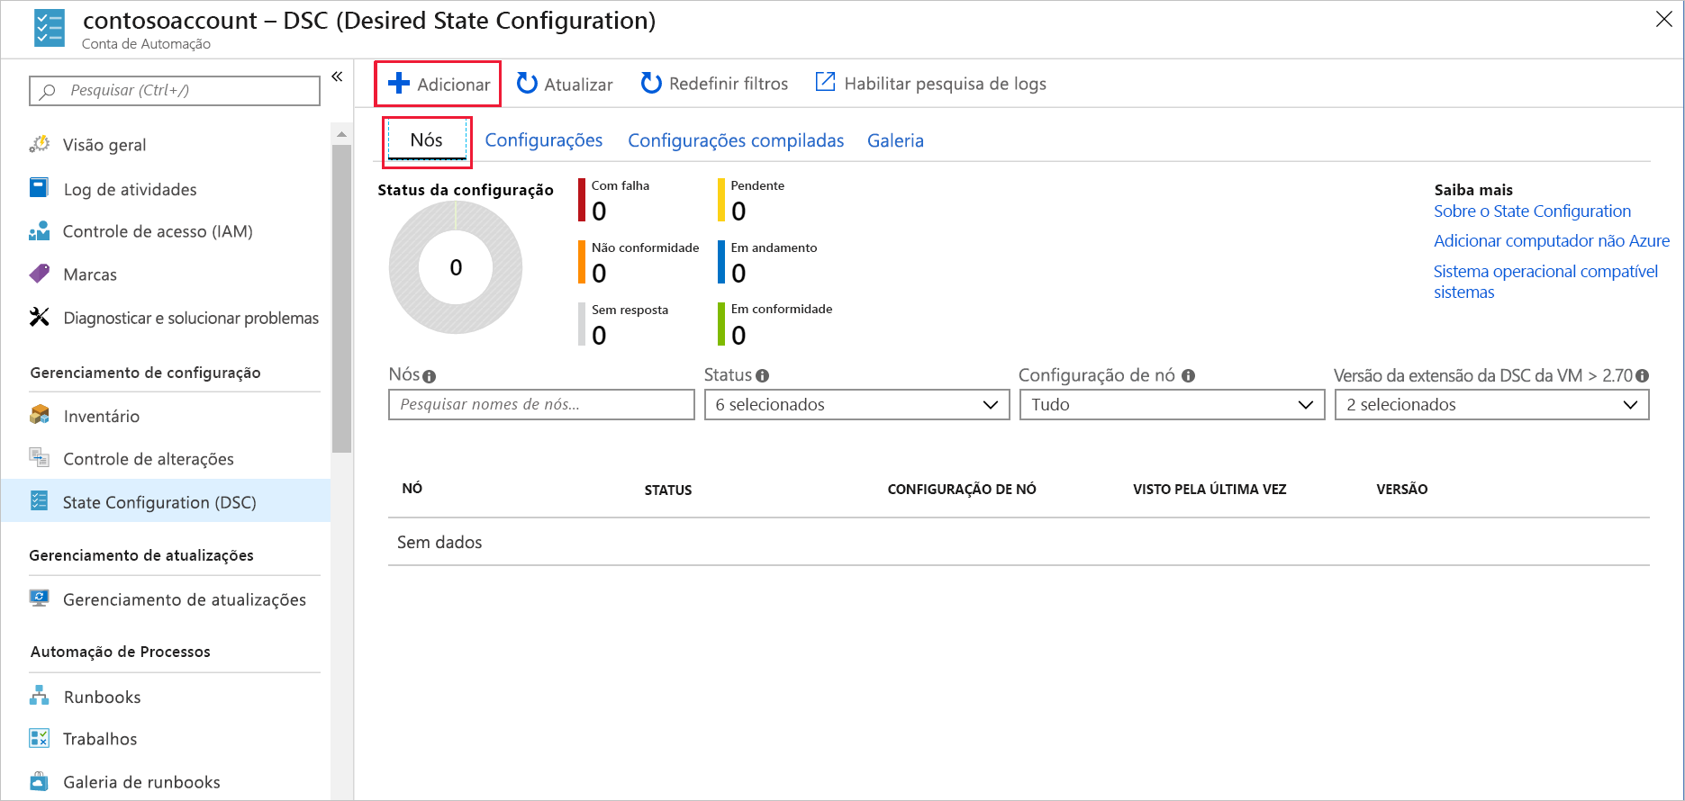Click the blue Em andamento status bar
The image size is (1685, 801).
coord(721,262)
